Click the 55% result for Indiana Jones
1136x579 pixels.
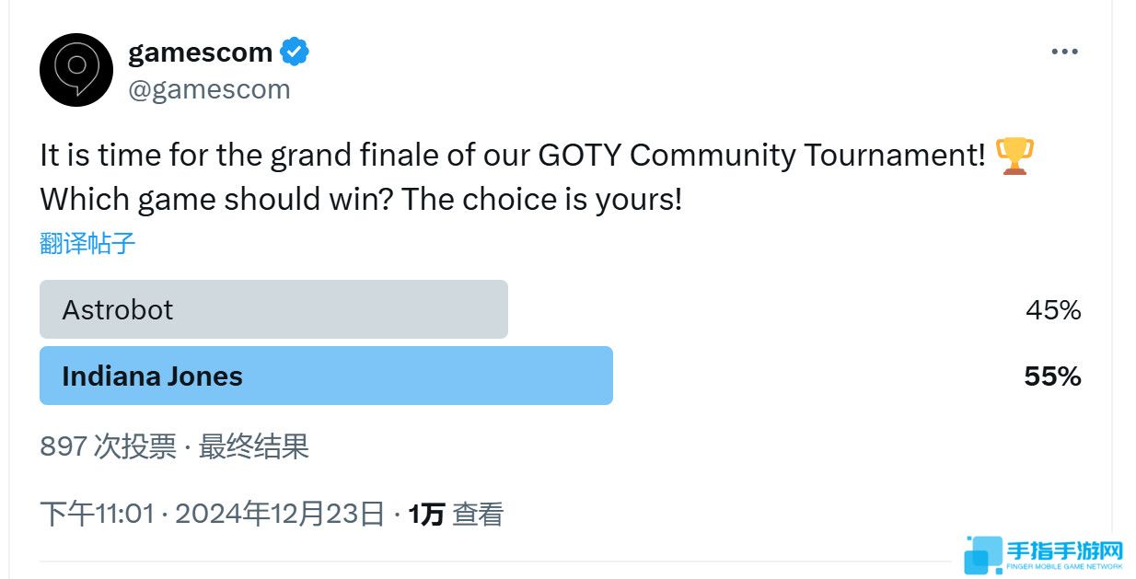coord(1052,376)
